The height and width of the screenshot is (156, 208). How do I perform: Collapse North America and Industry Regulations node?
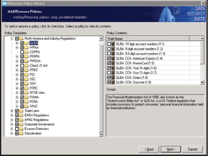[12, 38]
